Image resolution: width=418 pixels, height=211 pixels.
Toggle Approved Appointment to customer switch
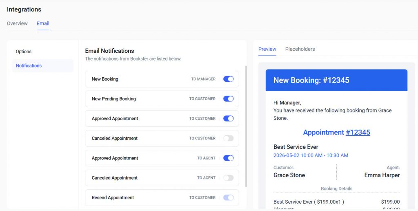(x=228, y=119)
